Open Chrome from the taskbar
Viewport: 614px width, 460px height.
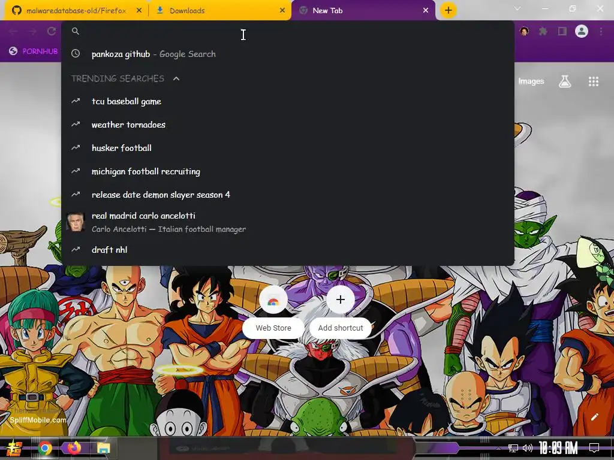tap(45, 448)
